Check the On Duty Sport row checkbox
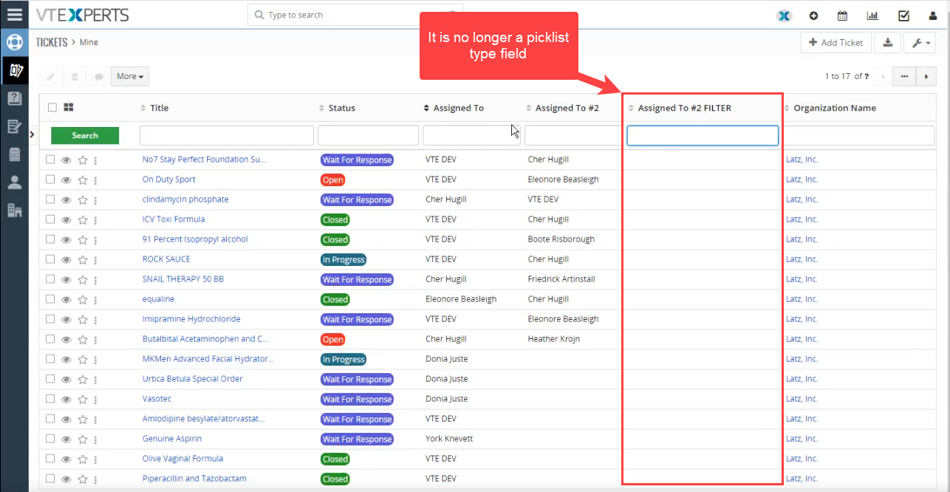This screenshot has height=492, width=950. [50, 180]
